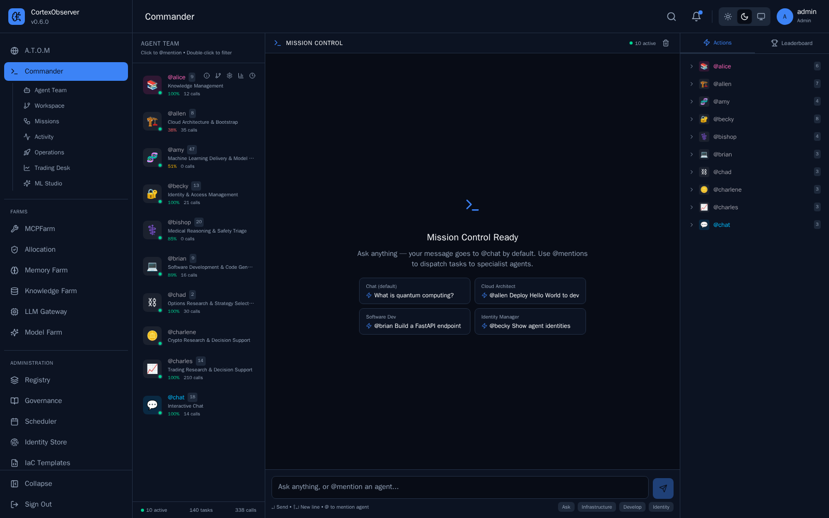The image size is (829, 518).
Task: Expand the @bishop row in Actions
Action: pos(691,137)
